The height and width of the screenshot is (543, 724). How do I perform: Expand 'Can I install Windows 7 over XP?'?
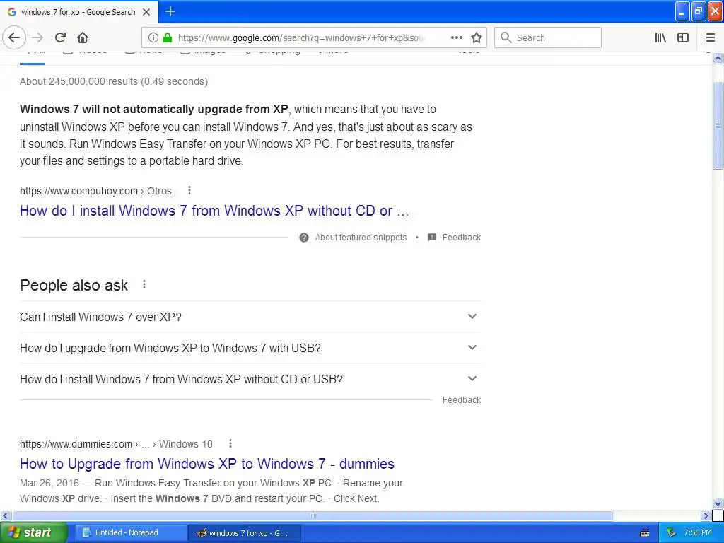pos(250,317)
